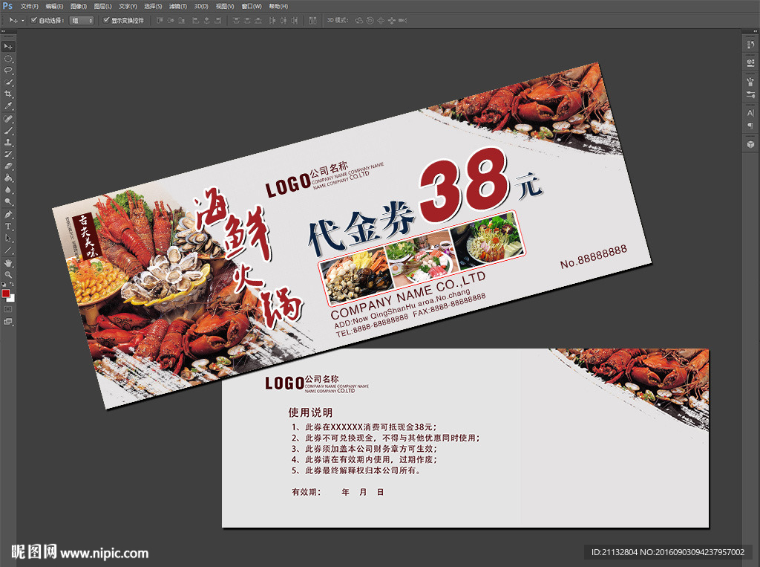Select the Line tool
The width and height of the screenshot is (760, 567).
pos(8,250)
